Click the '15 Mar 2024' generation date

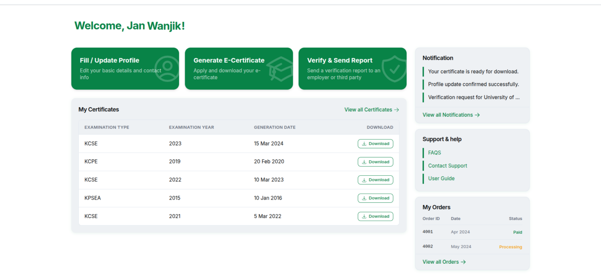[x=269, y=143]
